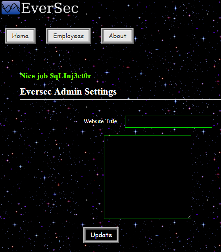Select the $qLInj3ct0r username text

70,76
